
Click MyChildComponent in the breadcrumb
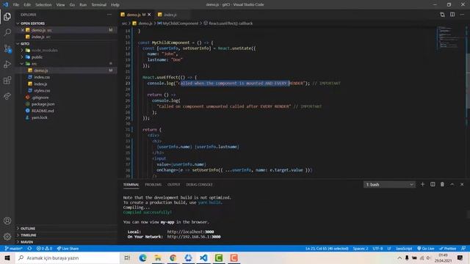181,23
